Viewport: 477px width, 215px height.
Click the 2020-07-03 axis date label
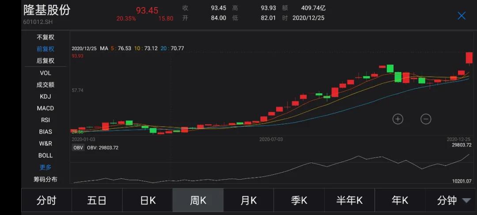click(x=271, y=139)
